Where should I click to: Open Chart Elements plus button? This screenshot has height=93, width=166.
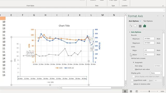pos(92,39)
